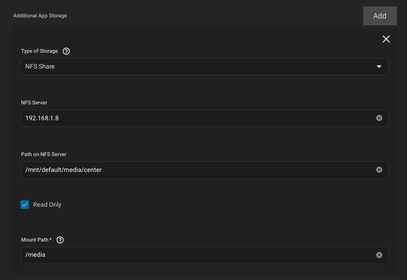
Task: Click the NFS Server label text
Action: (34, 103)
